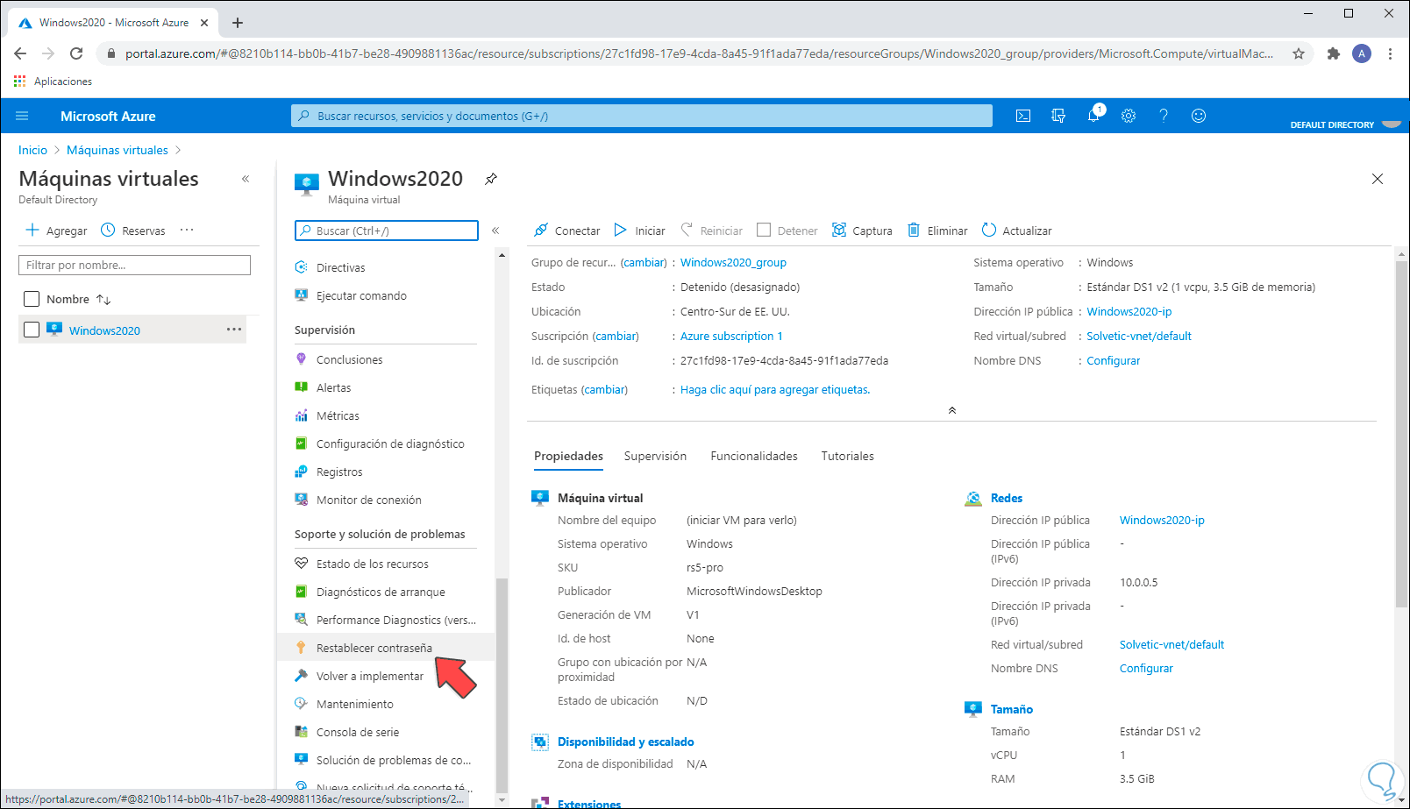
Task: Open Monitor de conexión item
Action: pyautogui.click(x=368, y=500)
